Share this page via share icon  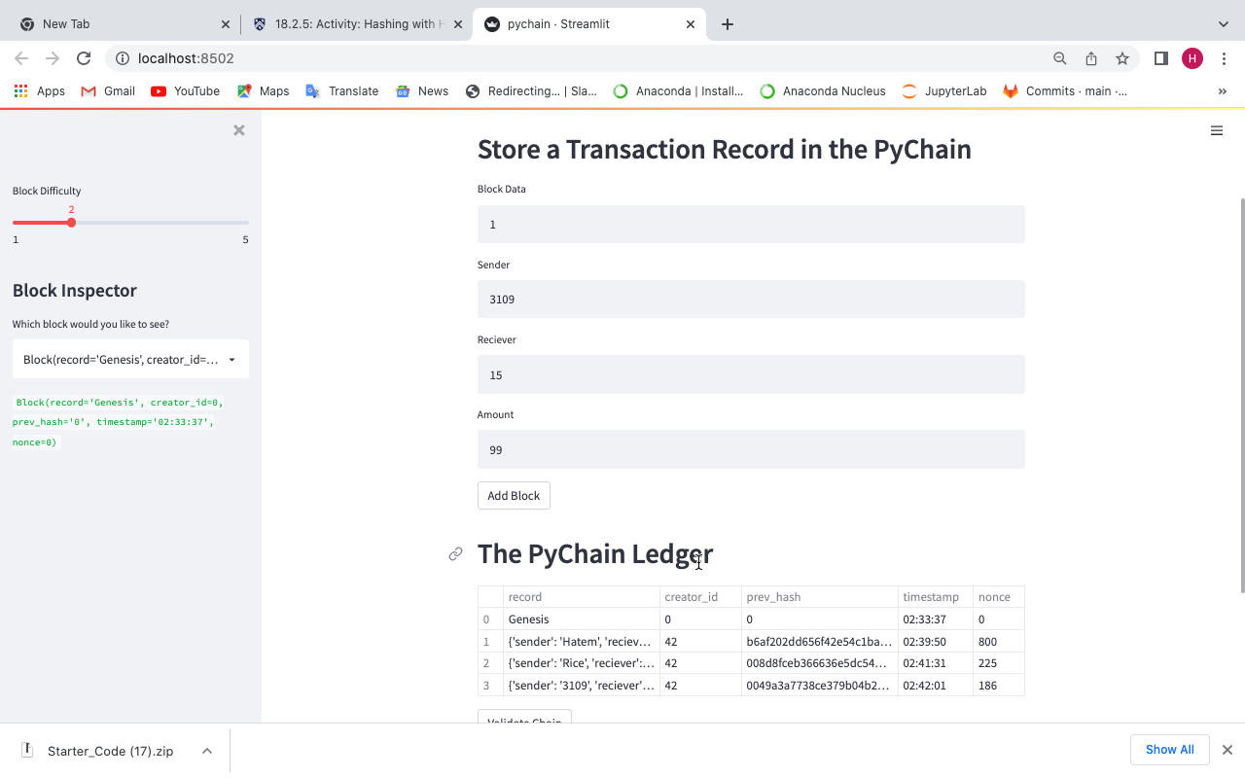pos(1091,58)
